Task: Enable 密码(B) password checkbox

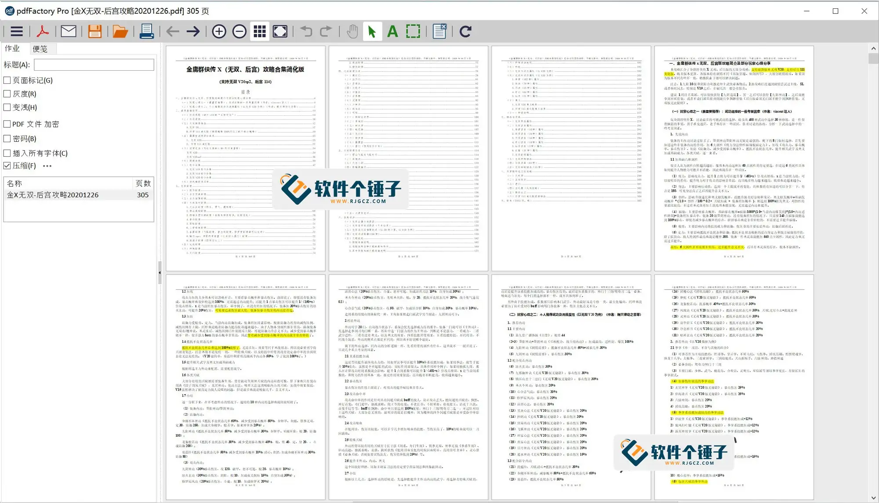Action: [7, 139]
